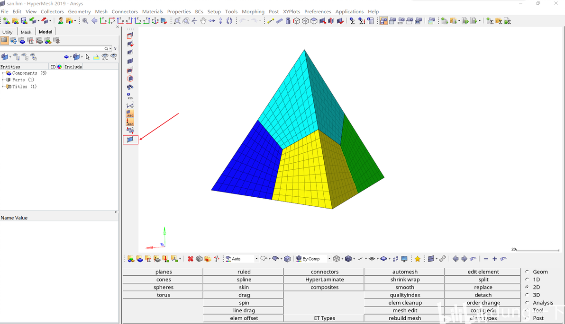Open the Auto selection mode dropdown
This screenshot has width=565, height=324.
coord(256,259)
